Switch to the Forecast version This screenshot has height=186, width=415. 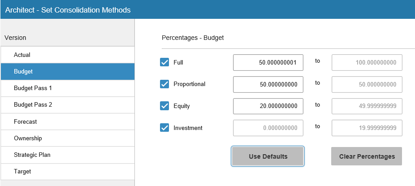click(67, 121)
